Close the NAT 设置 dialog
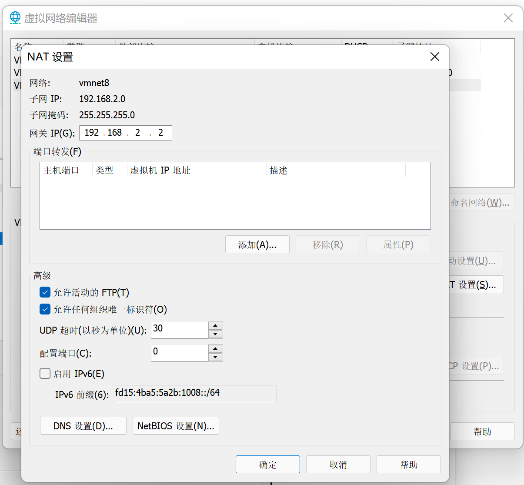Image resolution: width=524 pixels, height=485 pixels. (x=435, y=57)
